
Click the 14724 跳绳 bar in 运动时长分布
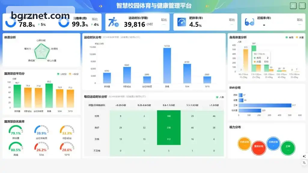coord(167,65)
